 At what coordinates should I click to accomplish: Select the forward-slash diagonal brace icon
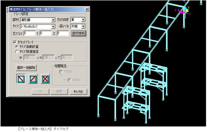tap(33, 79)
